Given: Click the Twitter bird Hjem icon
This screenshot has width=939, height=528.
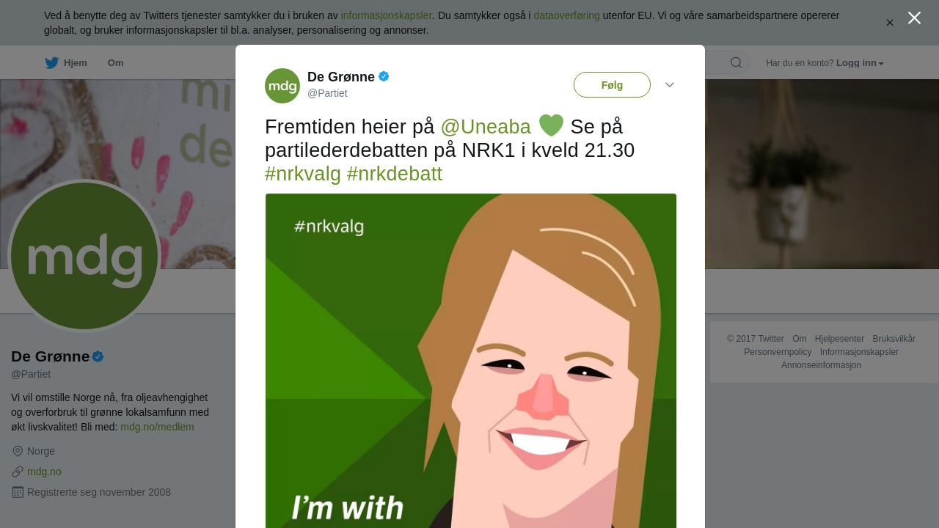Looking at the screenshot, I should click(x=51, y=63).
